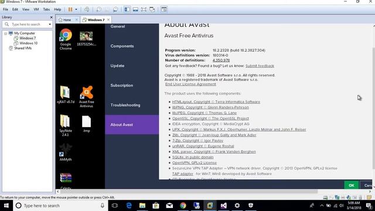
Task: Open the File menu
Action: pos(5,9)
